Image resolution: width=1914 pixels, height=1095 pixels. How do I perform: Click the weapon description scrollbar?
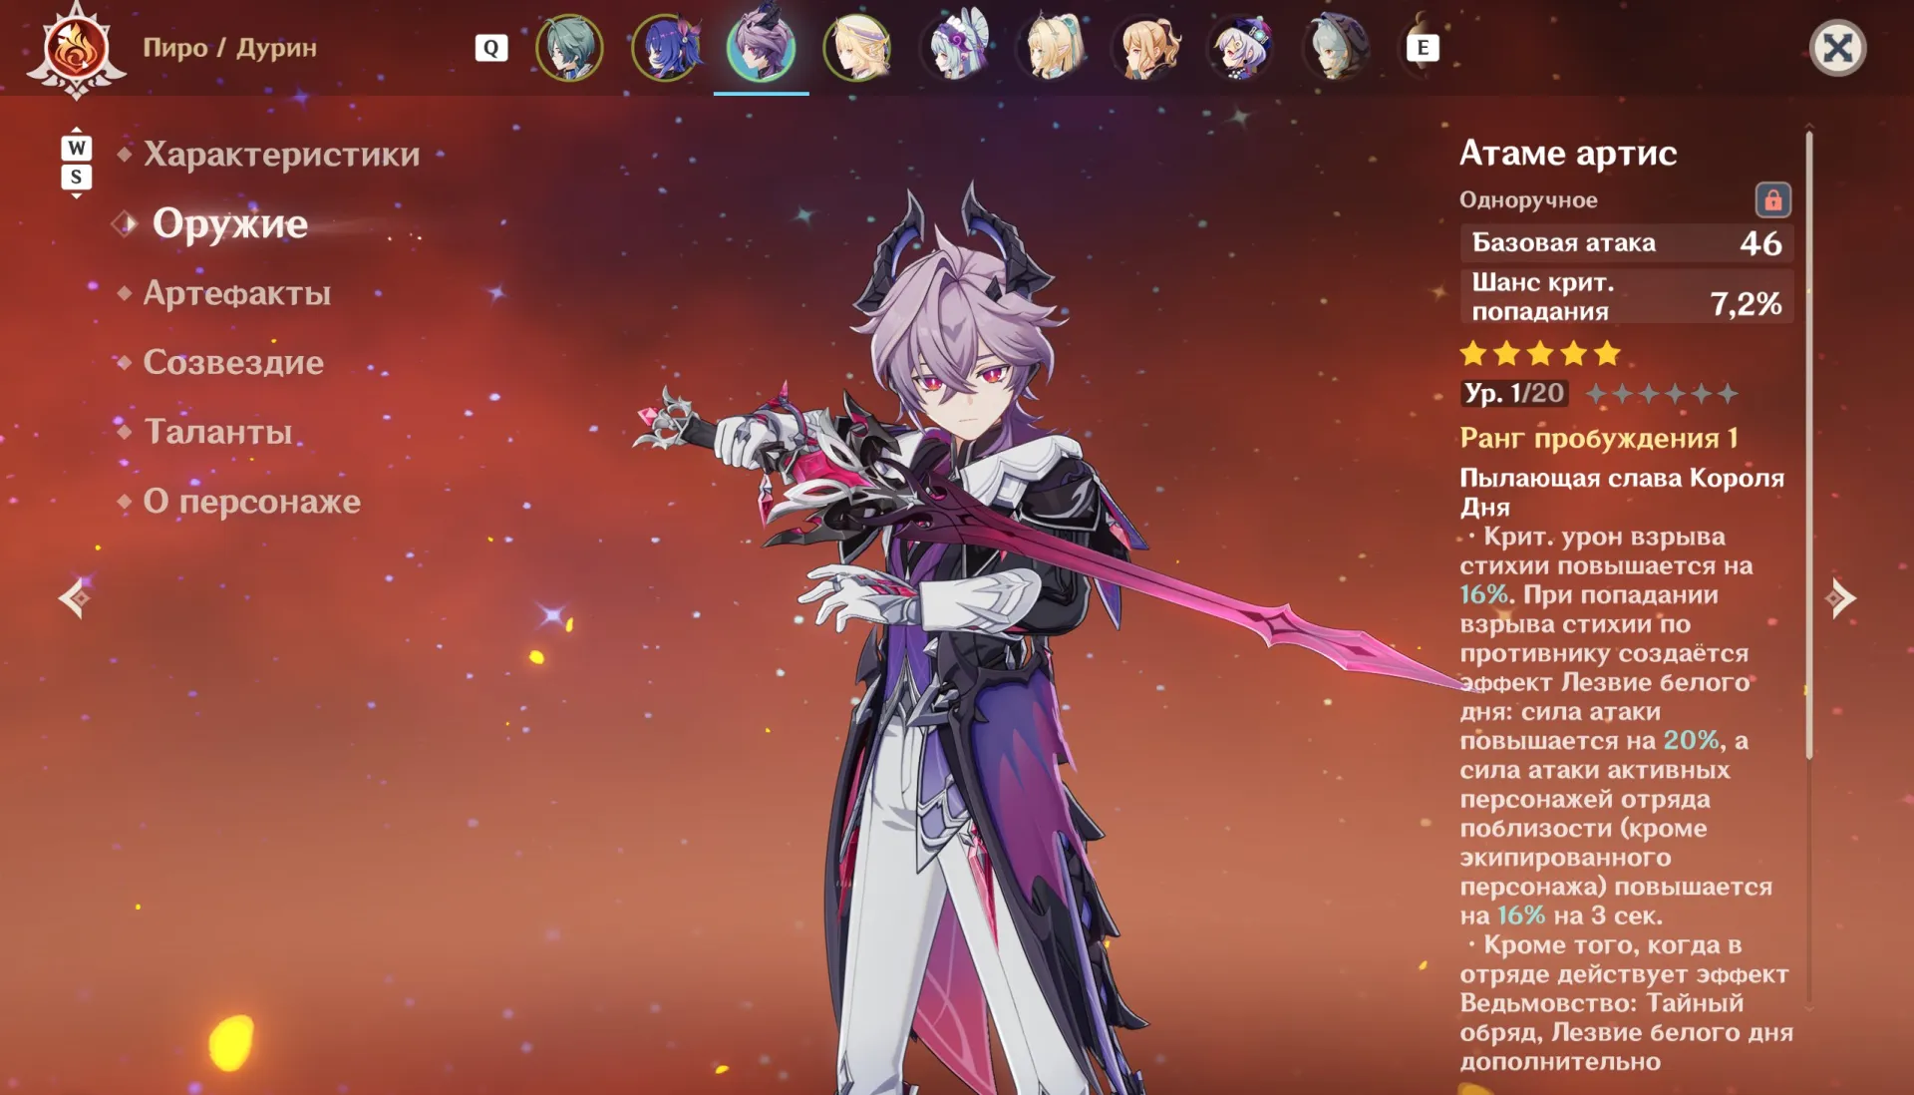tap(1808, 444)
